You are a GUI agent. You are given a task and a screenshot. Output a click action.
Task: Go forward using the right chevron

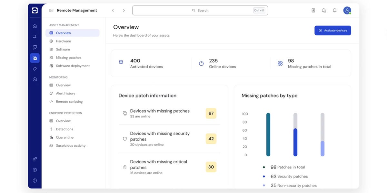click(x=124, y=10)
